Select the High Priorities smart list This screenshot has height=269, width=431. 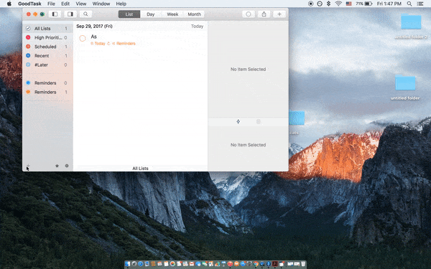tap(47, 37)
